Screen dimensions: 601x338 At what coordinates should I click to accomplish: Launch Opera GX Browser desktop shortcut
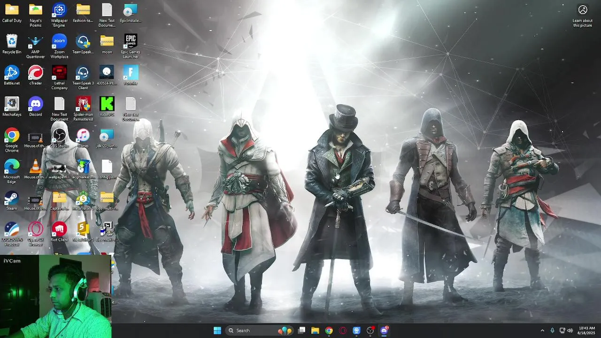click(36, 234)
